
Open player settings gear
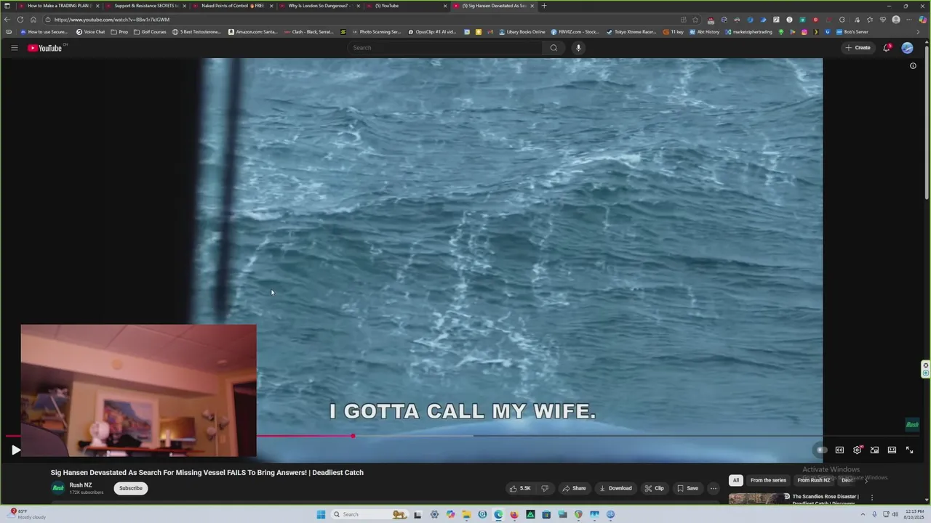857,450
